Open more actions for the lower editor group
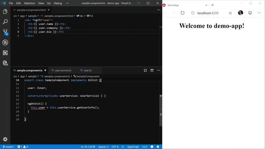Viewport: 265px width, 149px height. tap(159, 70)
